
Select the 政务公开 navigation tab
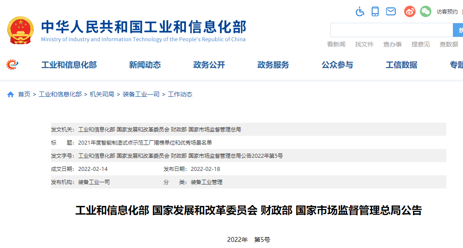[209, 65]
